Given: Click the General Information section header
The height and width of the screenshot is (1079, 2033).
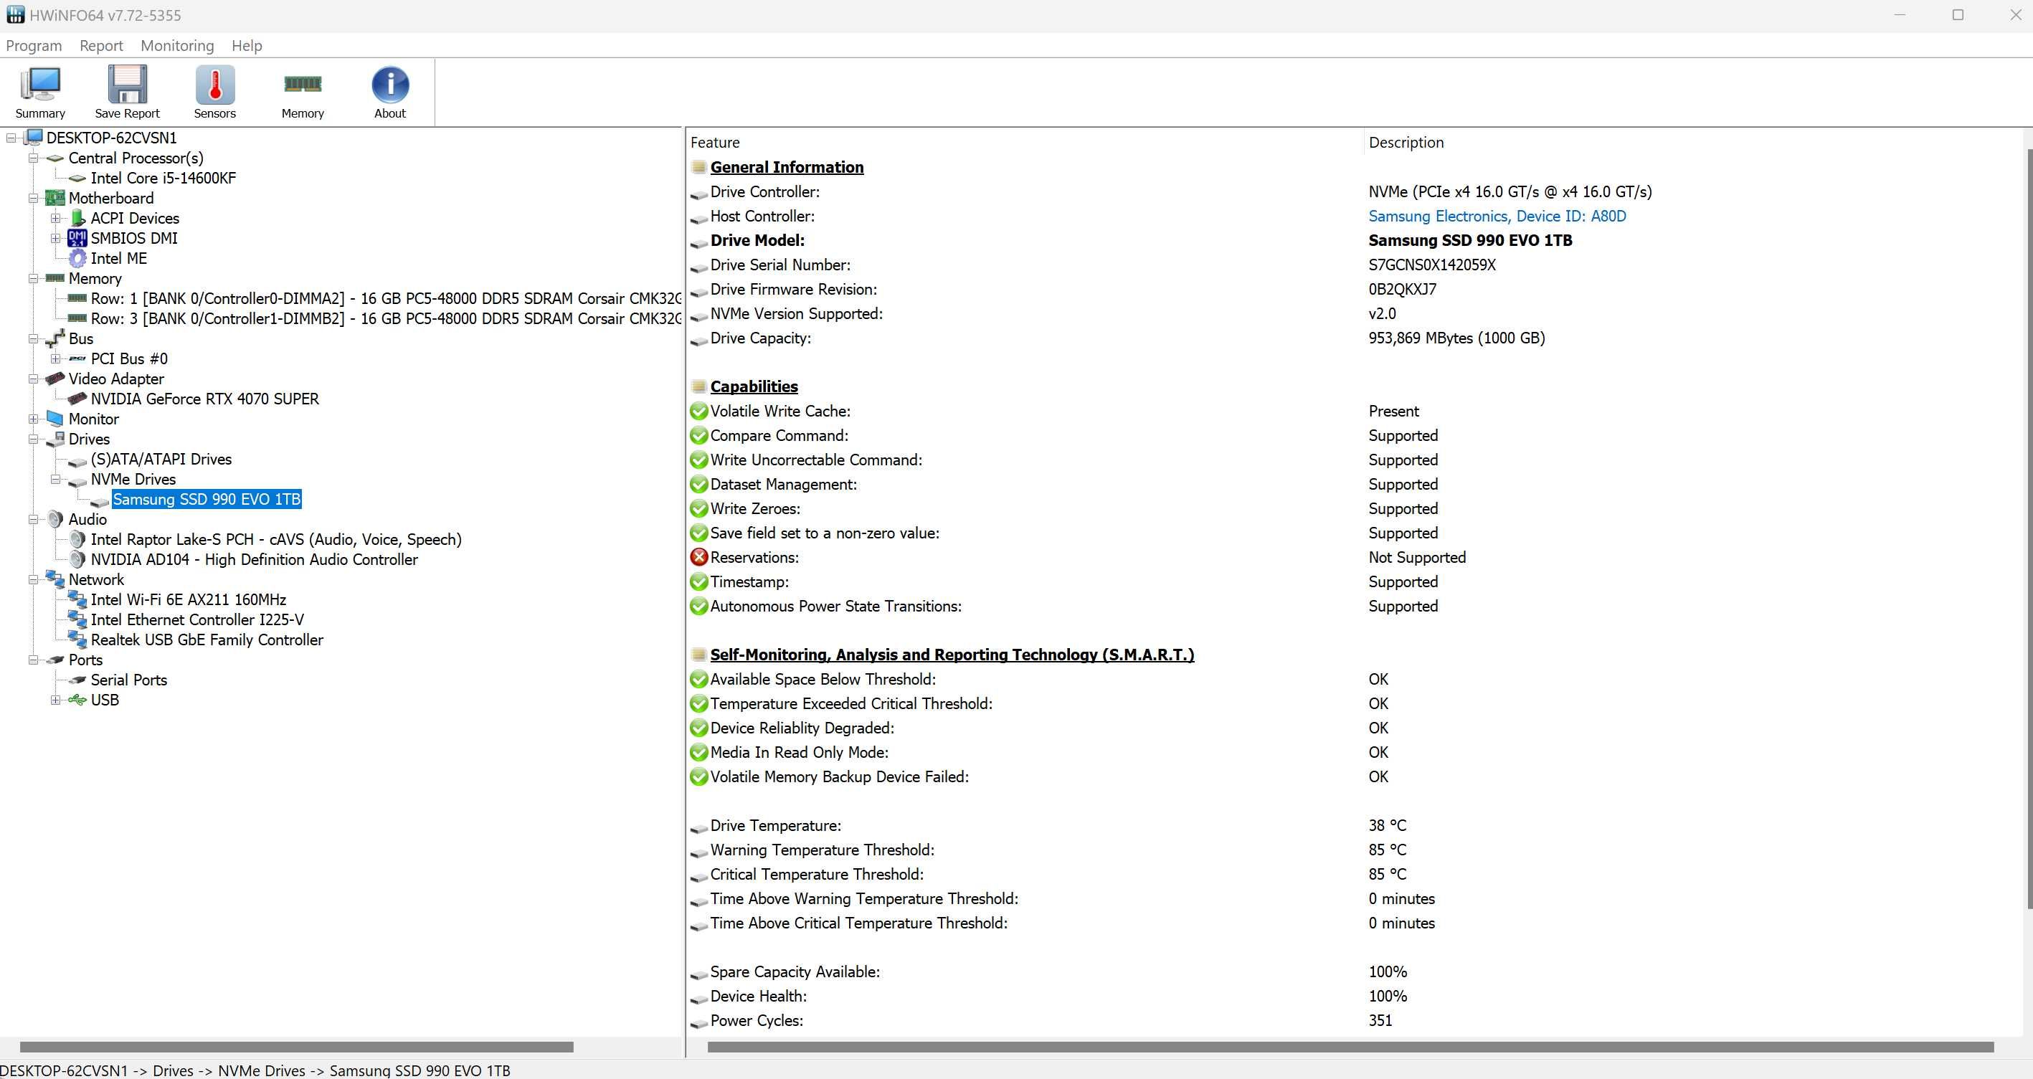Looking at the screenshot, I should [x=786, y=167].
